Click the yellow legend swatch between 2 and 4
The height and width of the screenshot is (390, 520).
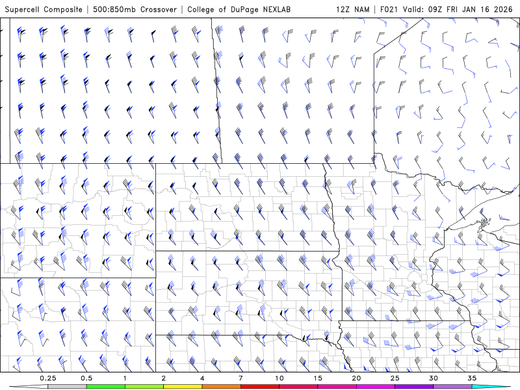tap(183, 387)
